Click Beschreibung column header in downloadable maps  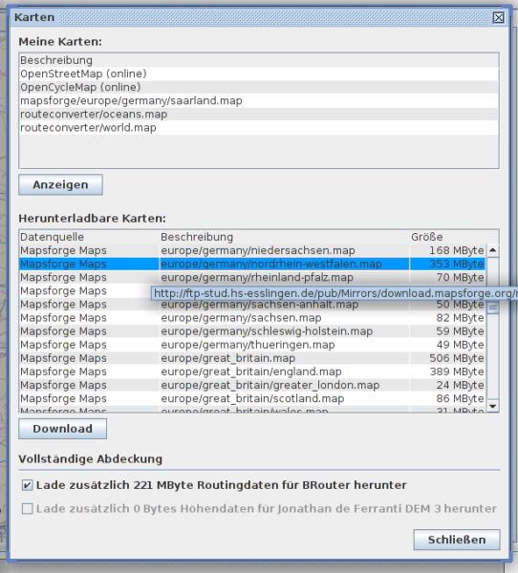(285, 237)
